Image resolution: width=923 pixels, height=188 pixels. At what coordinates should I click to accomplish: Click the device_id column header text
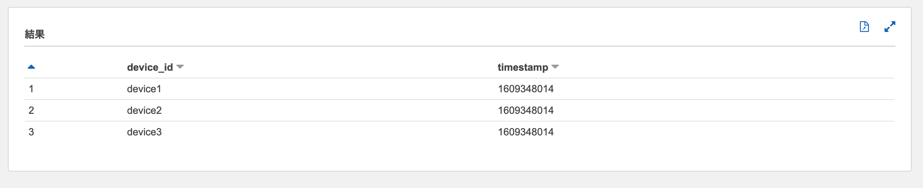[x=150, y=67]
